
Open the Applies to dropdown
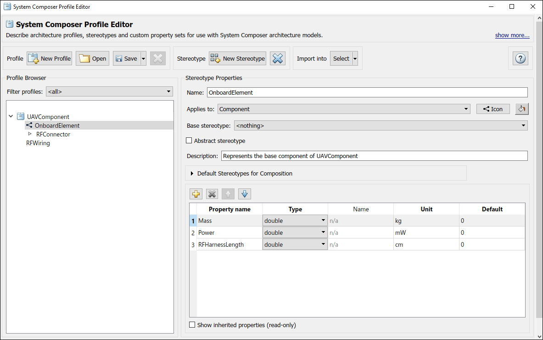tap(344, 109)
